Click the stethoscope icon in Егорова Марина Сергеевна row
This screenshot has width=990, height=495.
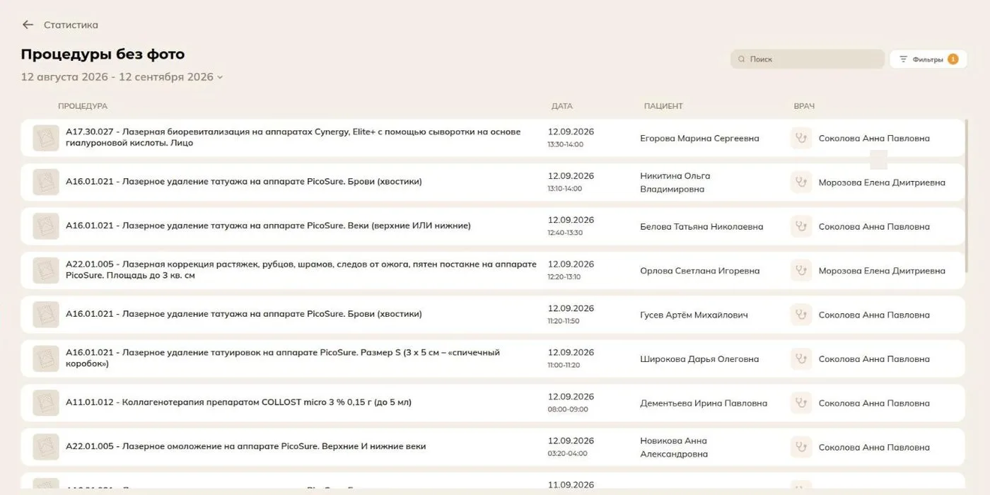801,138
